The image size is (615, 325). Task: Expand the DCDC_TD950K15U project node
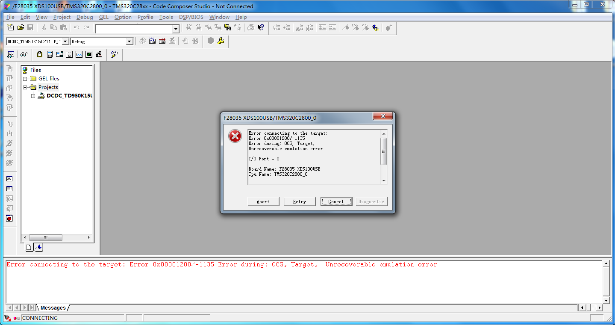point(33,96)
